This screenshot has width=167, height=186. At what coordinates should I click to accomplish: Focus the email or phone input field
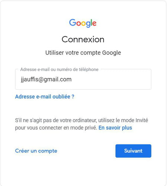pos(83,79)
